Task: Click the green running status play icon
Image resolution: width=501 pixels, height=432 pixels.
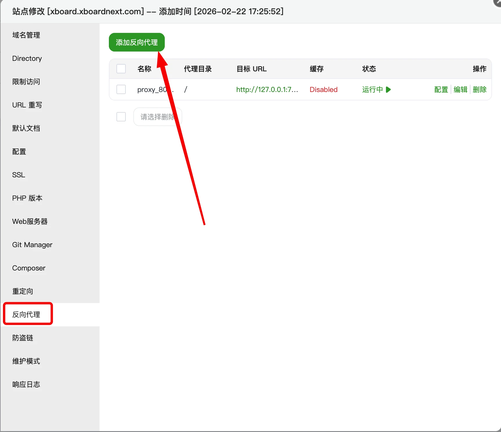Action: click(388, 89)
